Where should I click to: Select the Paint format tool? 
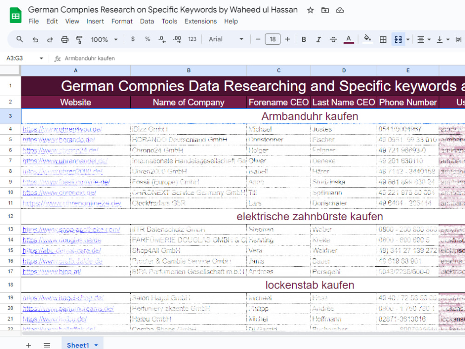[x=80, y=40]
